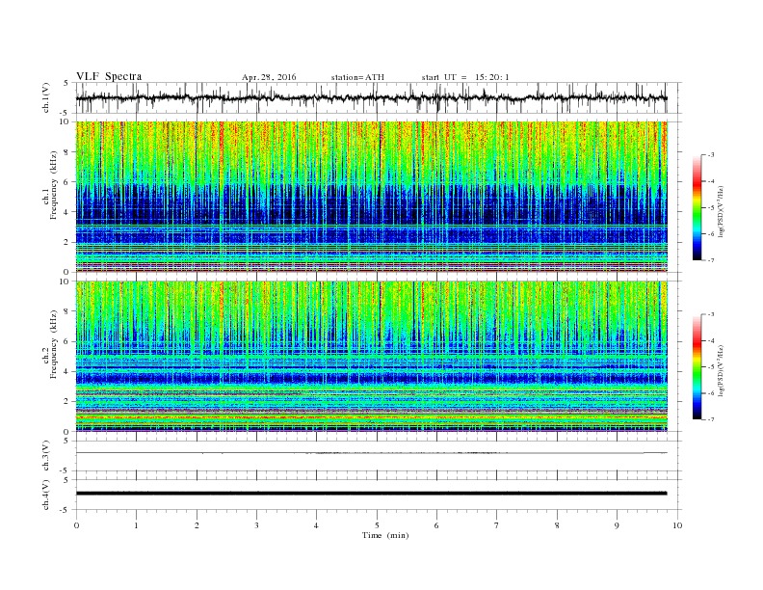Viewport: 763px width, 590px height.
Task: Click the "5" tick on ch.3(V) axis
Action: click(66, 441)
